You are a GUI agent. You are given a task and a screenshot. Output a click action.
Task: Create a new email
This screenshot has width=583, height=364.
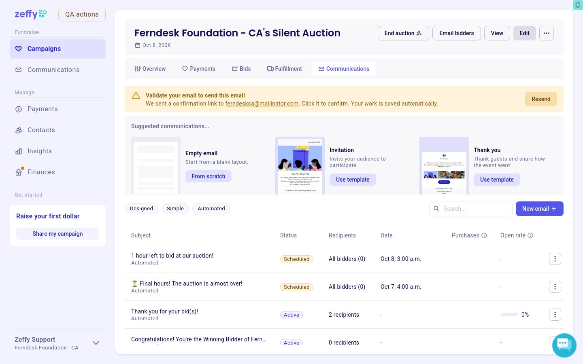[540, 209]
